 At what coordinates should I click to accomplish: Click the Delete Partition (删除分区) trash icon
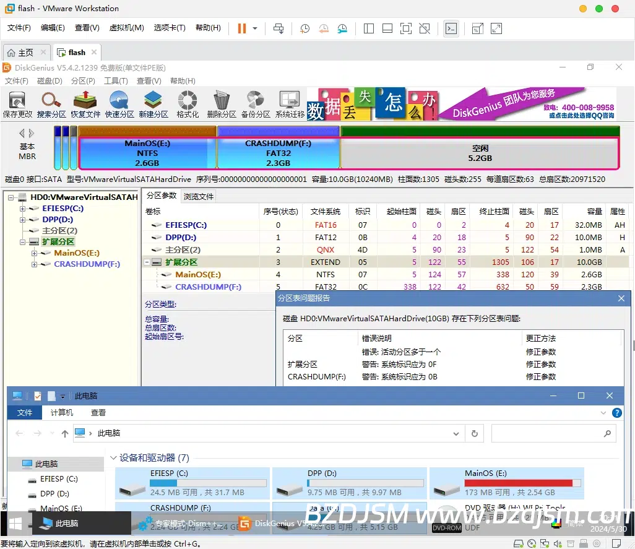tap(222, 105)
